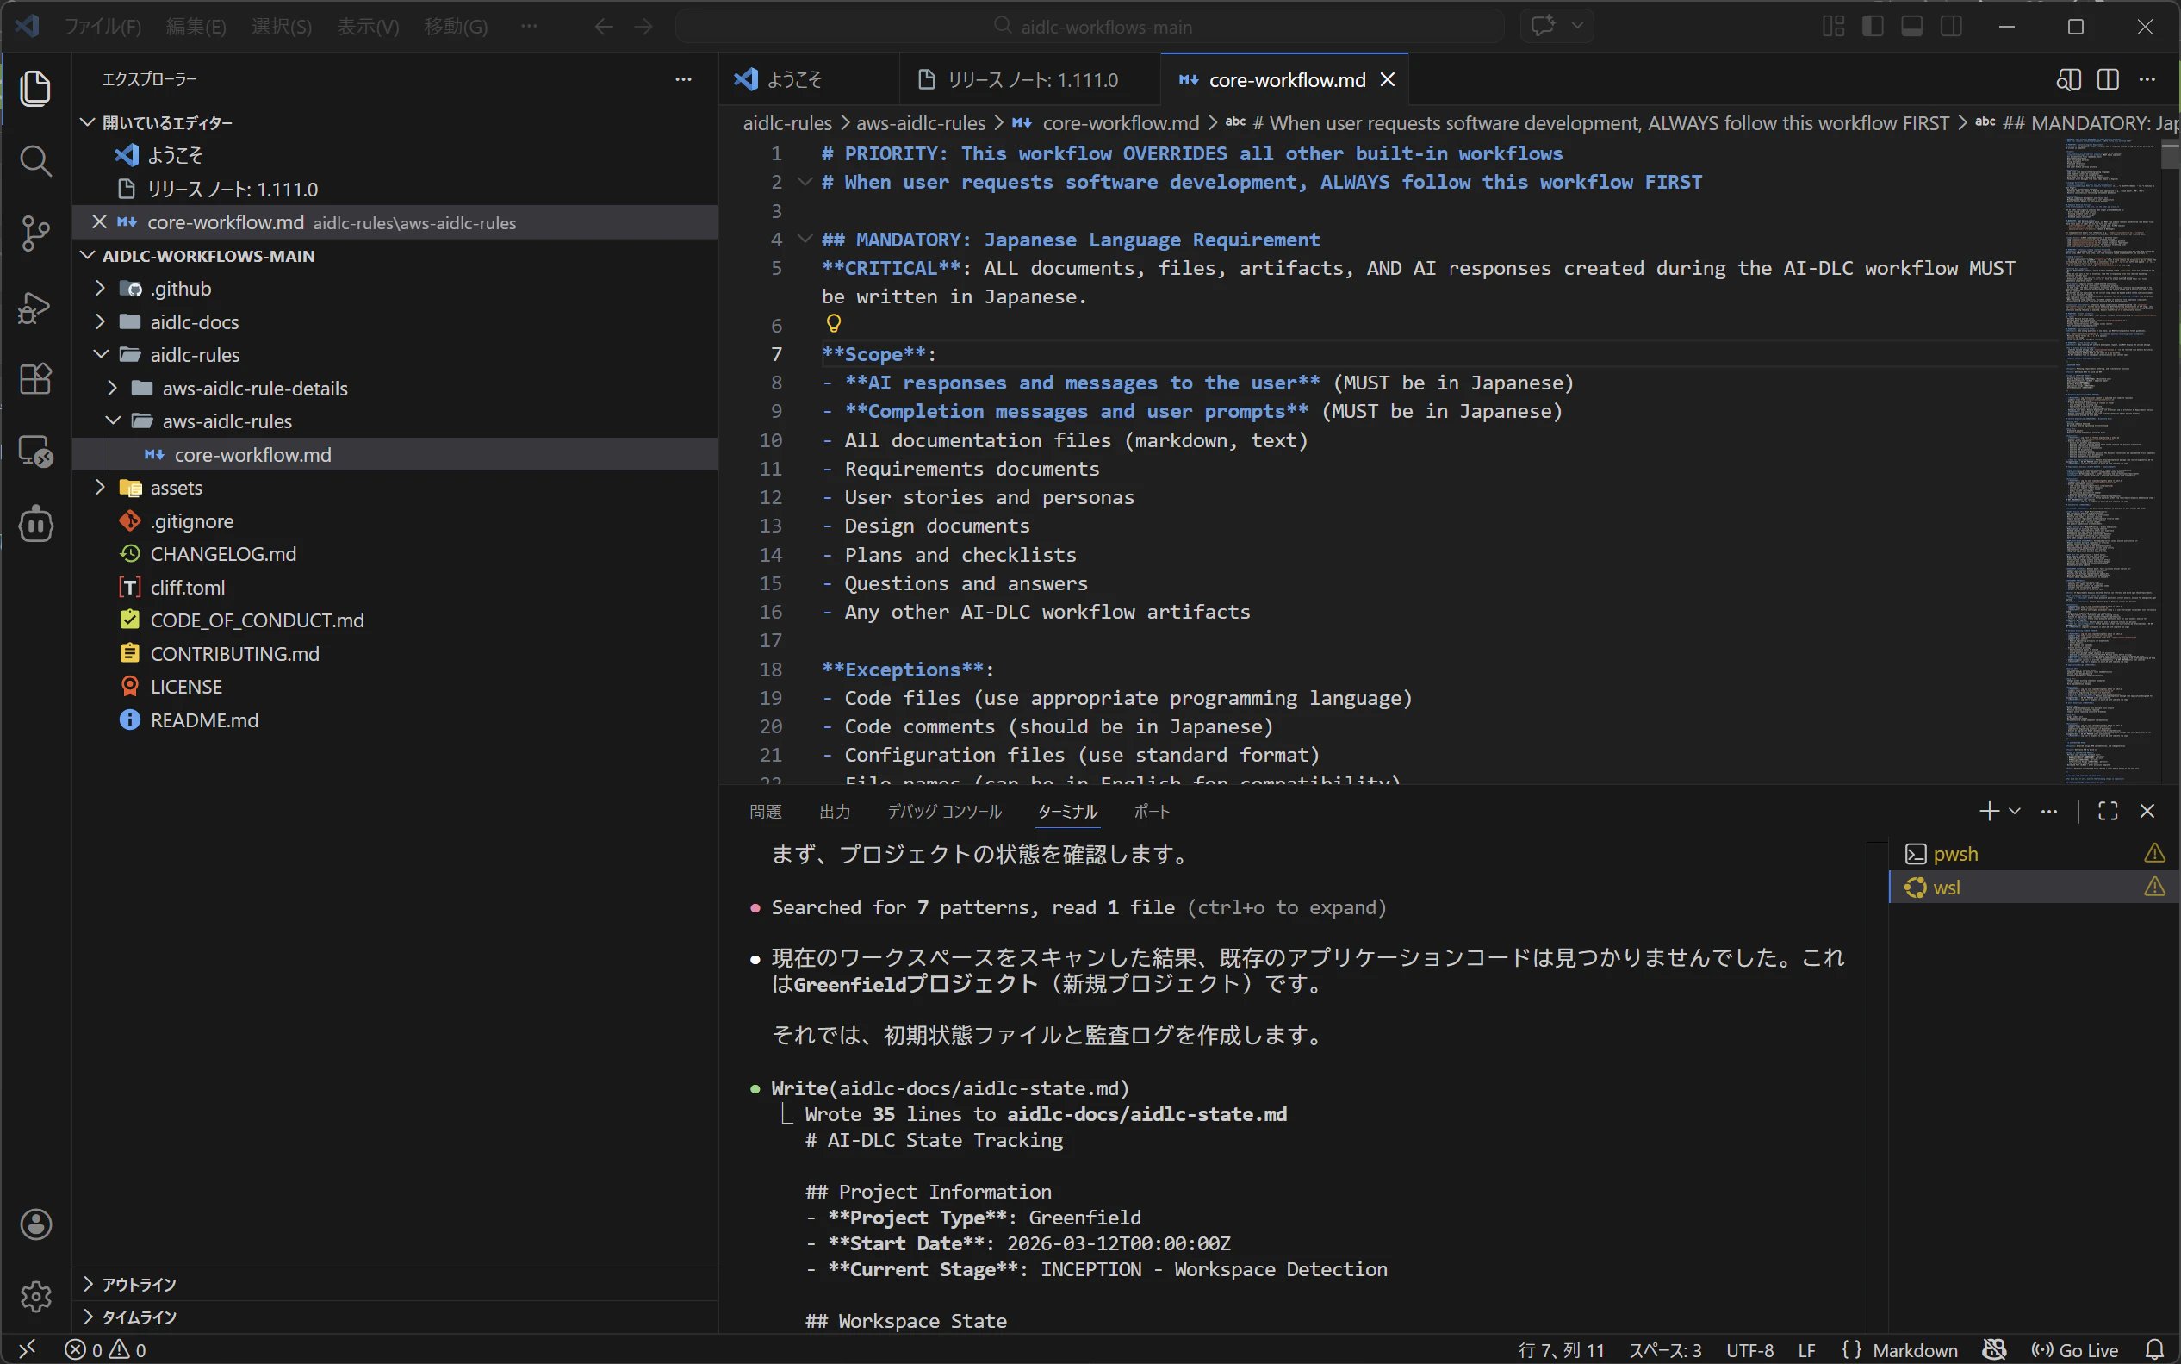The height and width of the screenshot is (1364, 2181).
Task: Switch to the 問題 panel tab
Action: click(x=766, y=811)
